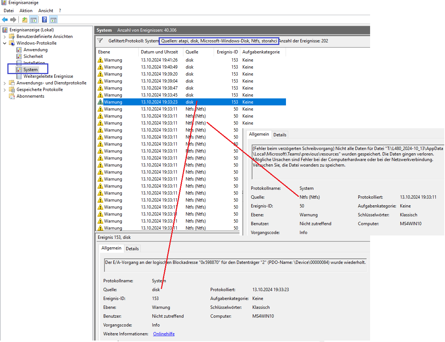This screenshot has width=445, height=342.
Task: Click the back navigation arrow icon
Action: coord(5,20)
